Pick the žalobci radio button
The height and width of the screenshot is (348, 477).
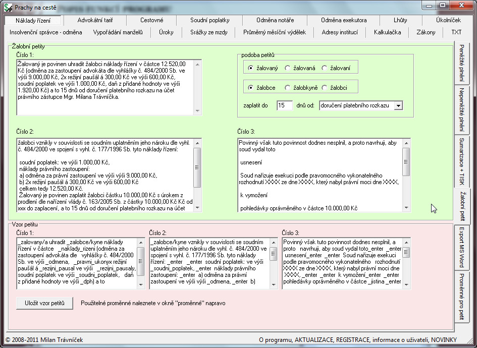(324, 88)
